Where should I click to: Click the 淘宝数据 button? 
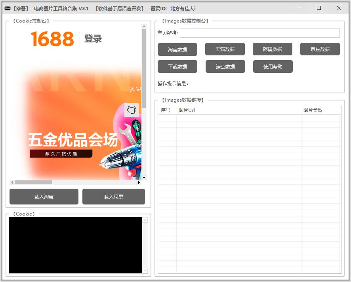[x=177, y=49]
